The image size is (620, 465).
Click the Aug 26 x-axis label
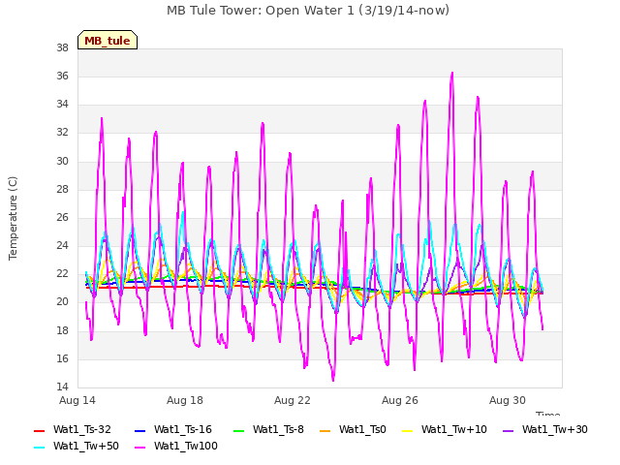[400, 400]
